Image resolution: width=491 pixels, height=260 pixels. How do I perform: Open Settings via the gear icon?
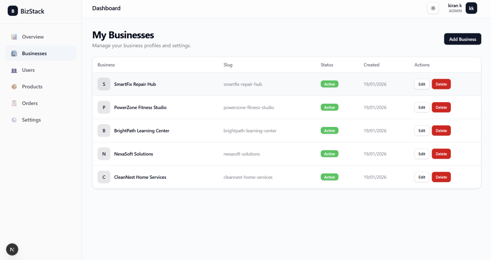14,120
